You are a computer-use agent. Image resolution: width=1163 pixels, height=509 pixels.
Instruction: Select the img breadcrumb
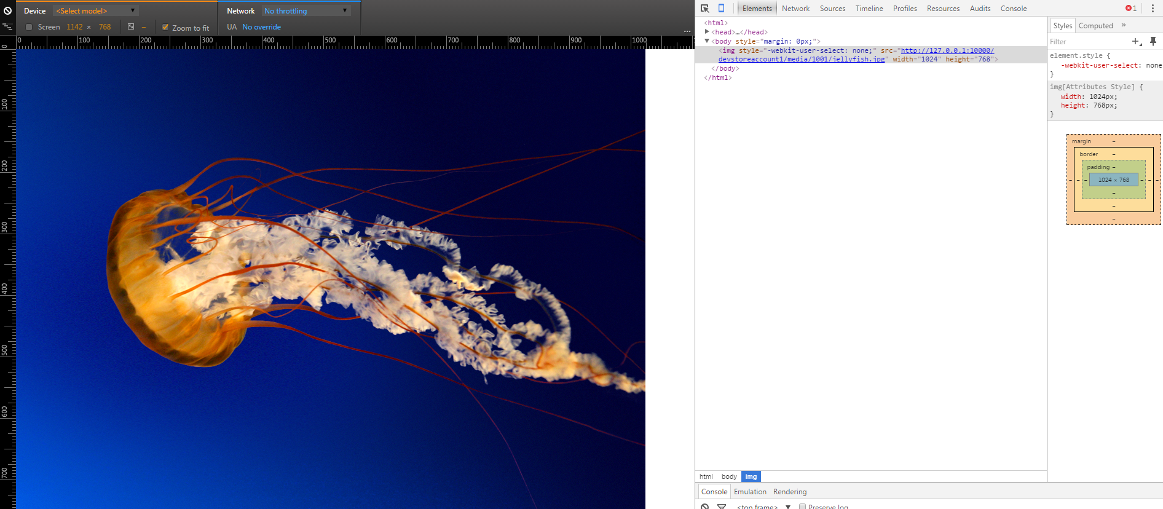(x=751, y=476)
